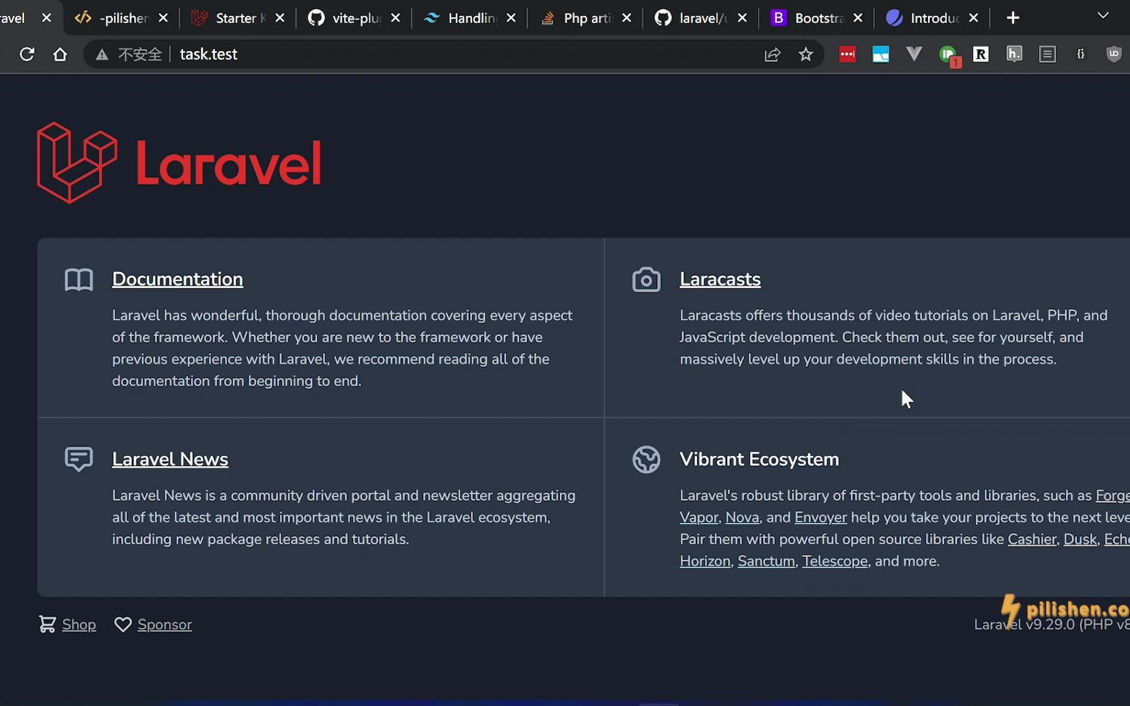Open a new tab with plus button

coord(1013,18)
